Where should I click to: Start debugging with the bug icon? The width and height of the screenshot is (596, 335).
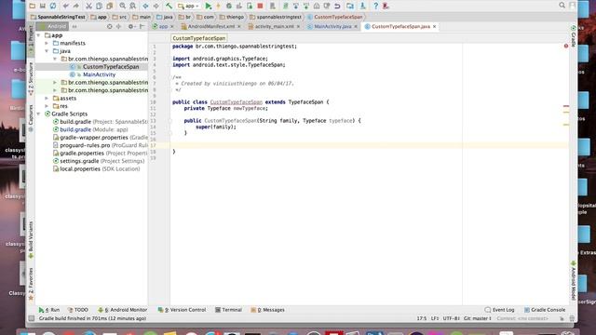[x=229, y=6]
